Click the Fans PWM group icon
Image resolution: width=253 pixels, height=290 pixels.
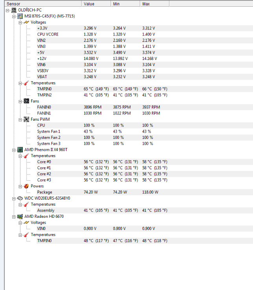point(26,119)
